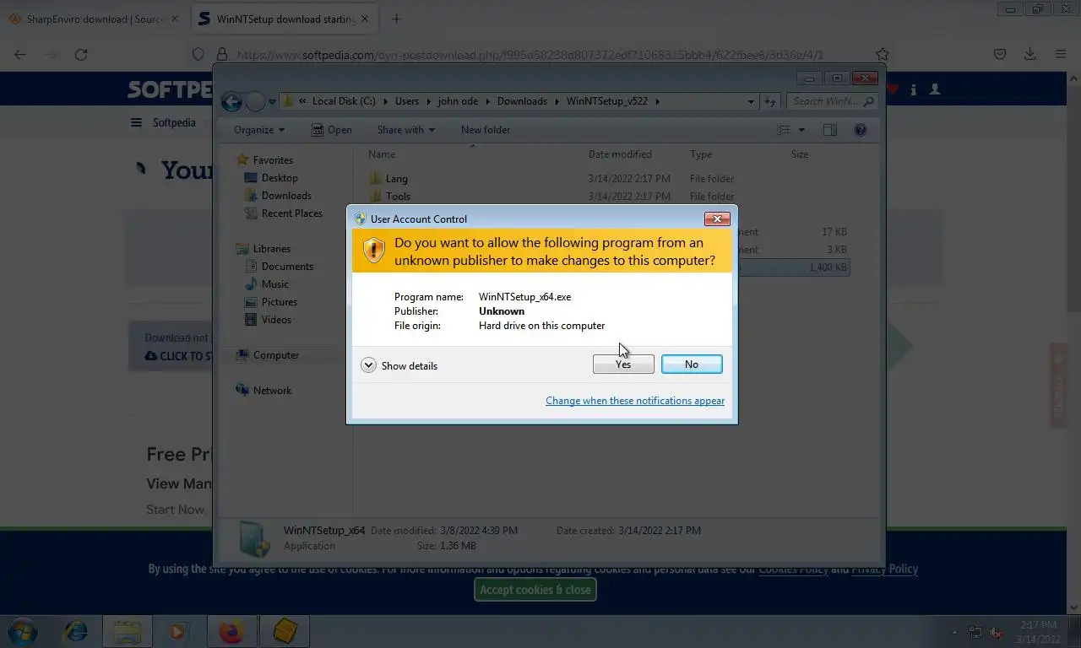Click the muted volume tray icon
Viewport: 1081px width, 648px height.
[x=996, y=632]
